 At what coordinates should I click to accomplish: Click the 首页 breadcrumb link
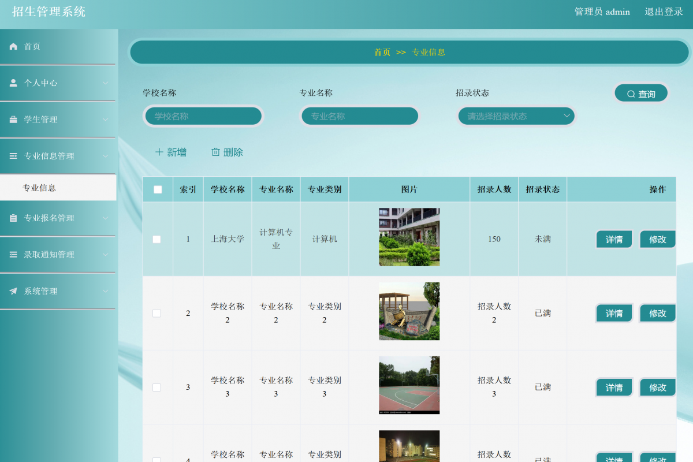(383, 52)
